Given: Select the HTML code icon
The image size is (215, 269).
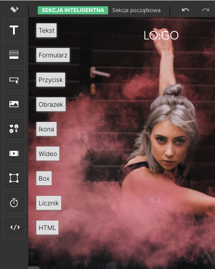Looking at the screenshot, I should [x=14, y=227].
